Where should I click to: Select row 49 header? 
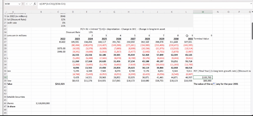click(5, 113)
